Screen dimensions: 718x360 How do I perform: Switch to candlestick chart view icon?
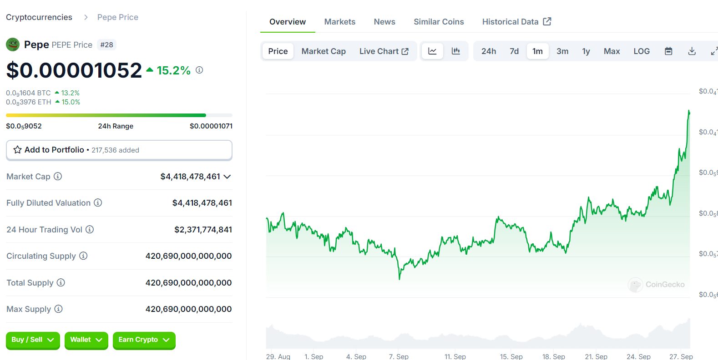pos(455,51)
